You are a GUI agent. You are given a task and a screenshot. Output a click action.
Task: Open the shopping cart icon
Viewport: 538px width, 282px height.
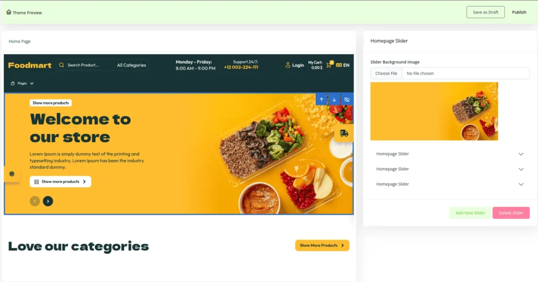[x=329, y=65]
